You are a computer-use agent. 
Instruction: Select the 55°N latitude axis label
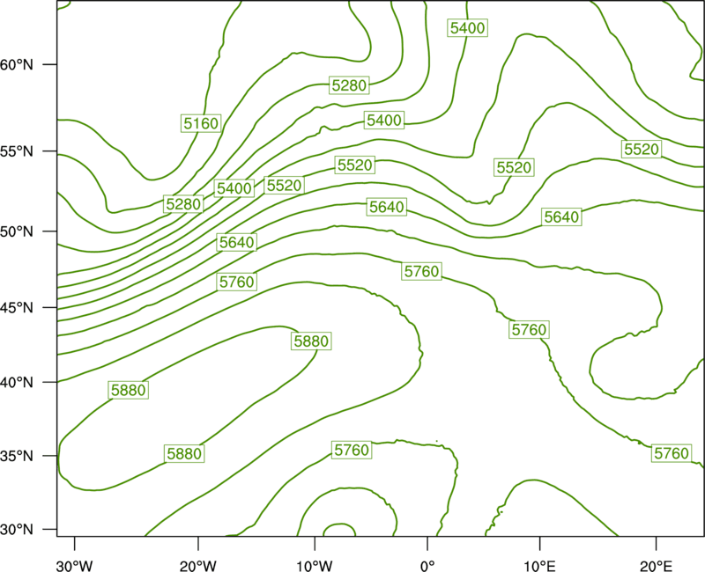[x=17, y=151]
